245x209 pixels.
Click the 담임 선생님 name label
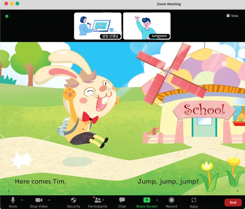110,36
